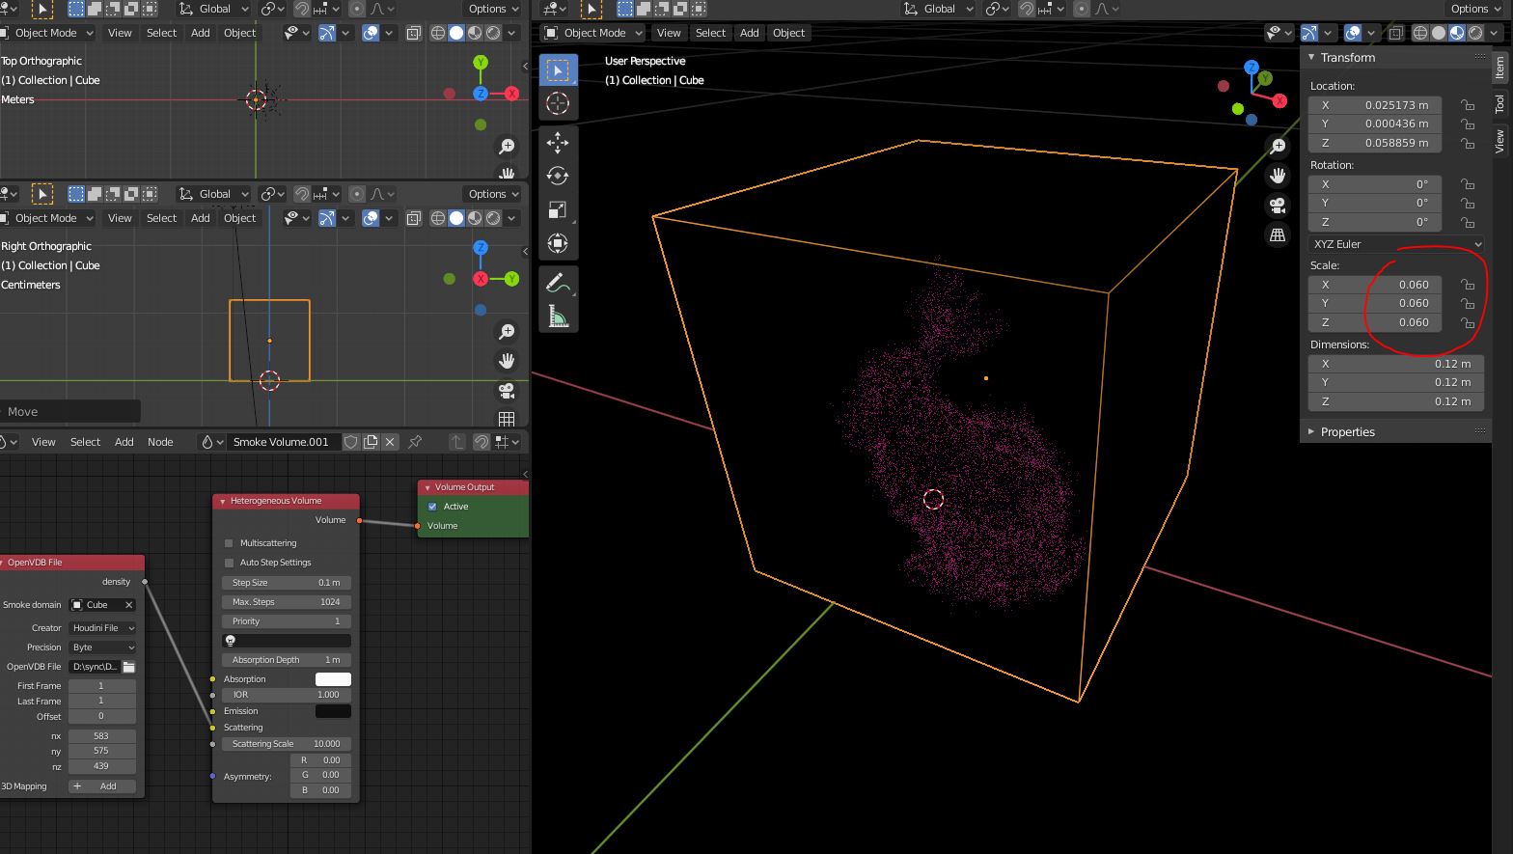The height and width of the screenshot is (854, 1513).
Task: Open the Creator Houdini File dropdown
Action: [102, 628]
